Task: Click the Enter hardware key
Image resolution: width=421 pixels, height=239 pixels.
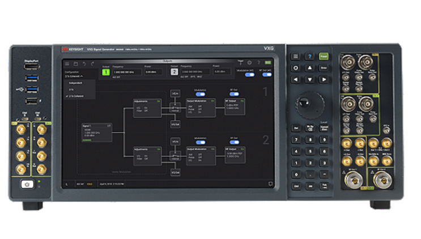Action: pyautogui.click(x=324, y=68)
